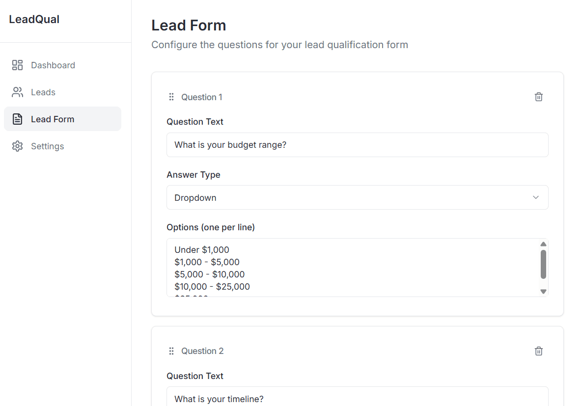Click the options list scrollbar thumb

[x=543, y=264]
